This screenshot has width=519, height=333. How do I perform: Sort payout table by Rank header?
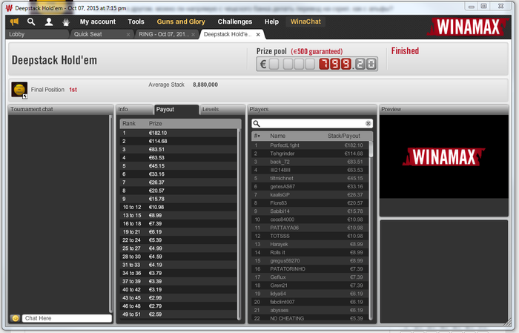[x=129, y=123]
